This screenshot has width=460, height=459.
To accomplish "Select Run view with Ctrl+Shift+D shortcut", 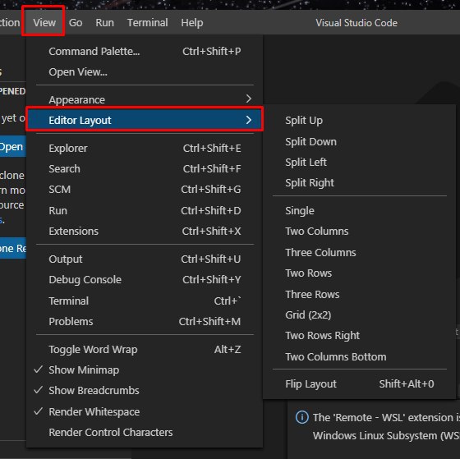I will coord(145,210).
